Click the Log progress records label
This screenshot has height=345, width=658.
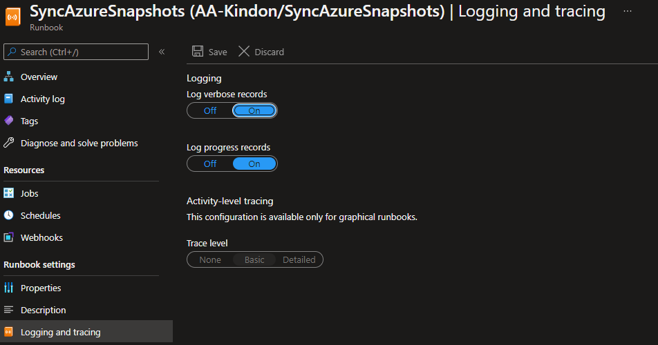coord(228,148)
